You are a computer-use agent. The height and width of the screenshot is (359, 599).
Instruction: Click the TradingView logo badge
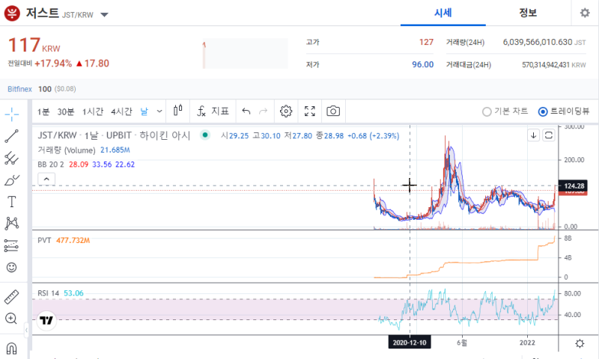[x=46, y=320]
